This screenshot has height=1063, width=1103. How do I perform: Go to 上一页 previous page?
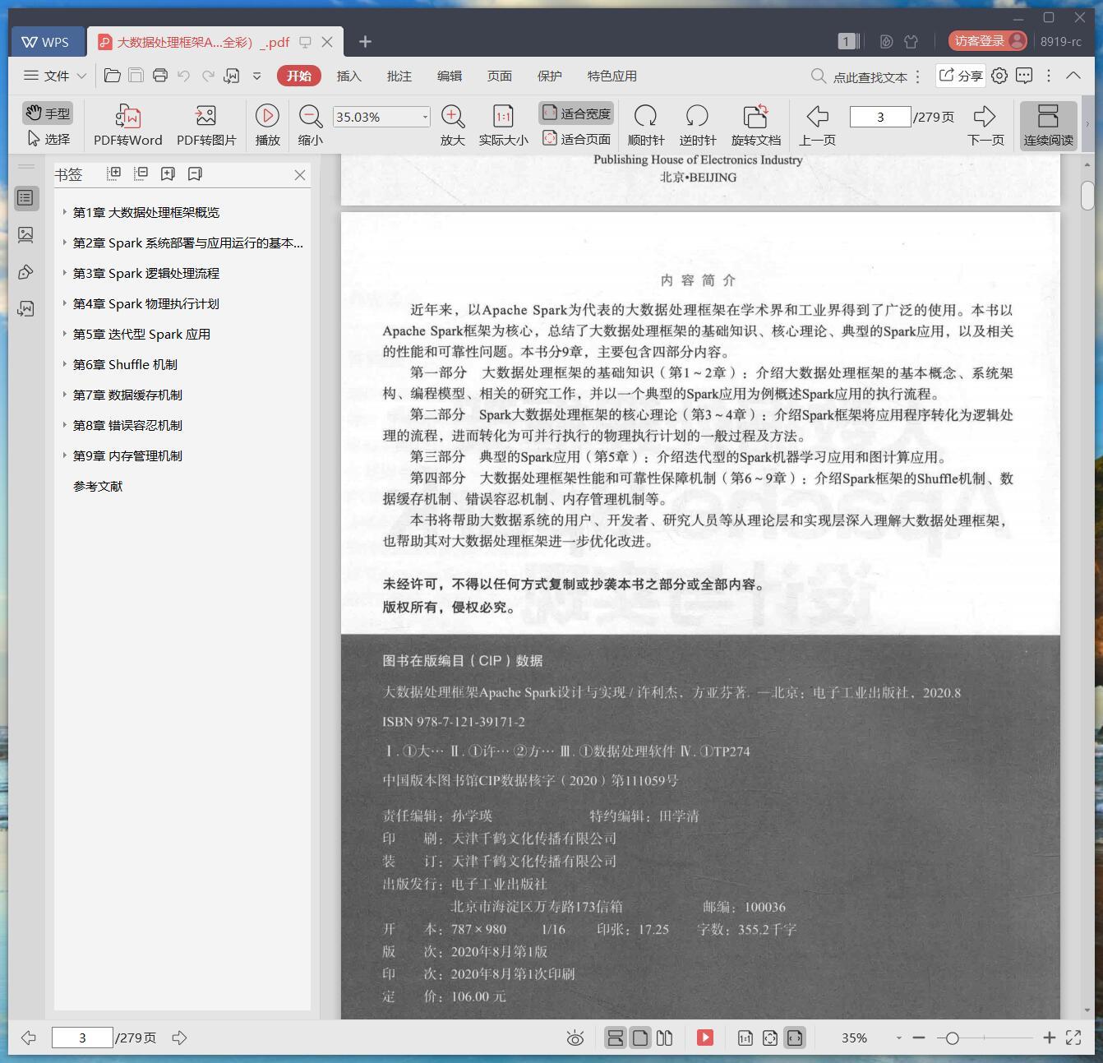817,125
